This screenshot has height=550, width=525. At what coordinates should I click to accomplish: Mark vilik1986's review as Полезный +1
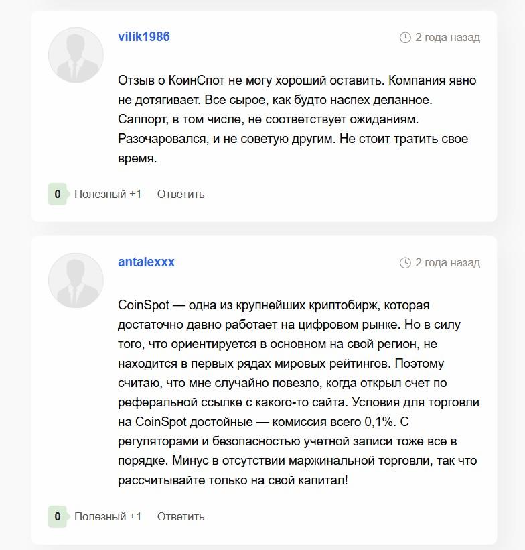point(108,194)
